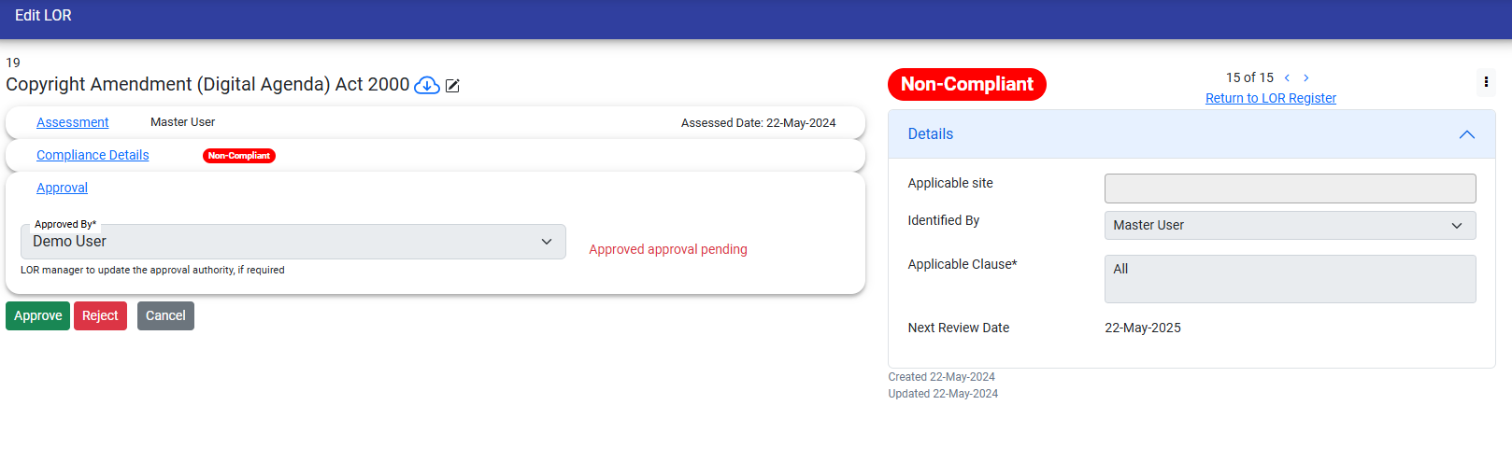Click the Applicable Clause text area
1512x461 pixels.
(1290, 279)
